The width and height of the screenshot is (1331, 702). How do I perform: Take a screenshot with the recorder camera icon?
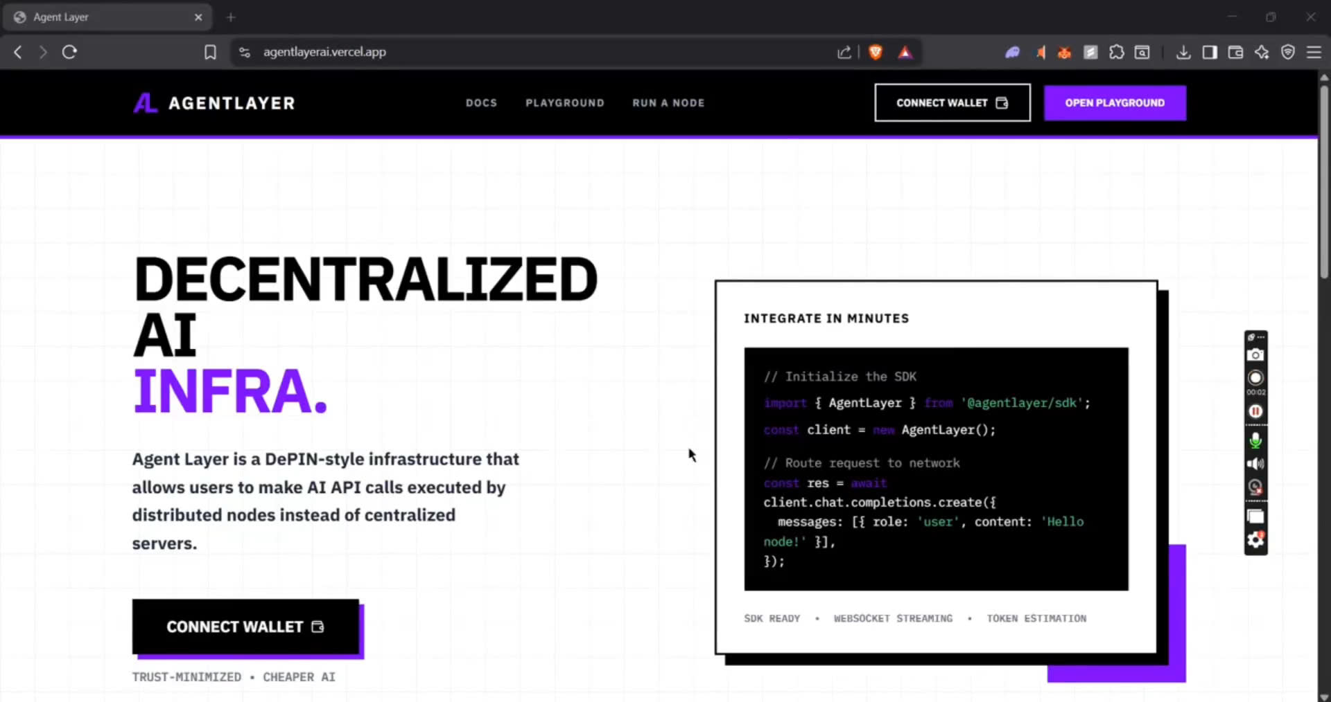(1255, 355)
